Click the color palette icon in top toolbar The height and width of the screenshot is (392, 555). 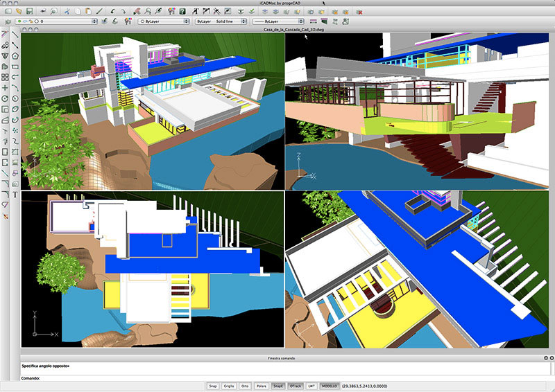click(x=171, y=11)
